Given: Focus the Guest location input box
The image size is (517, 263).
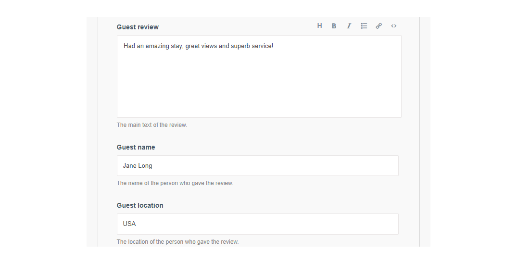Looking at the screenshot, I should tap(257, 224).
